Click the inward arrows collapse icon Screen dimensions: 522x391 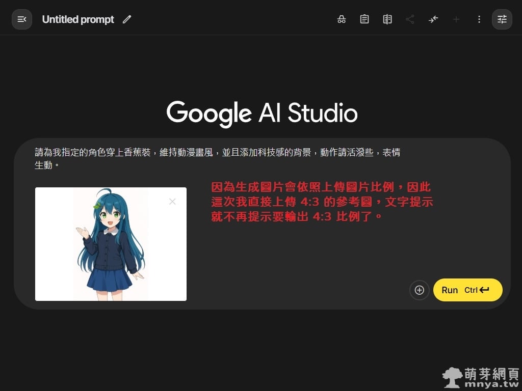tap(433, 19)
